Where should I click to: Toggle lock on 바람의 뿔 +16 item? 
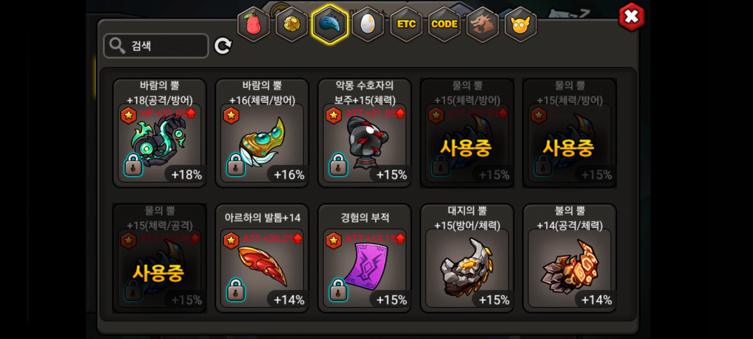coord(236,165)
